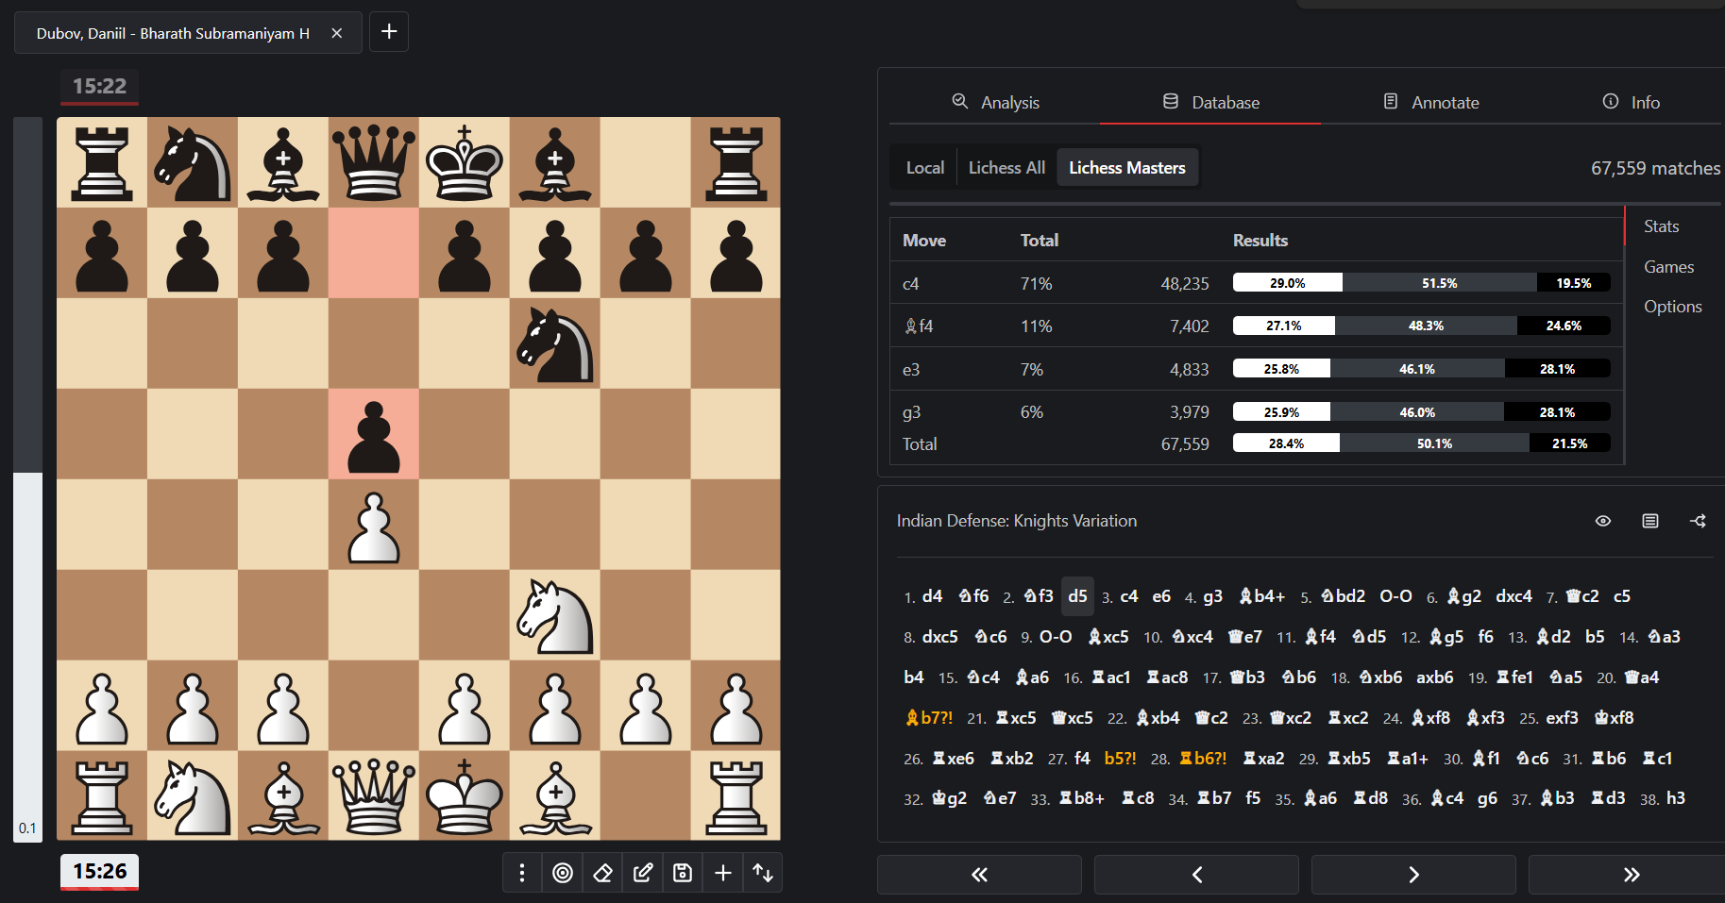Click the white knight on f3
Screen dimensions: 1725x903
pyautogui.click(x=555, y=615)
